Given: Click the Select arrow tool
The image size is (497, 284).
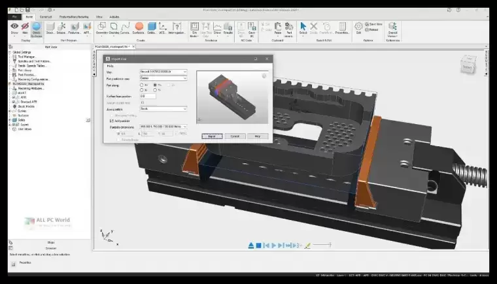Looking at the screenshot, I should click(303, 26).
